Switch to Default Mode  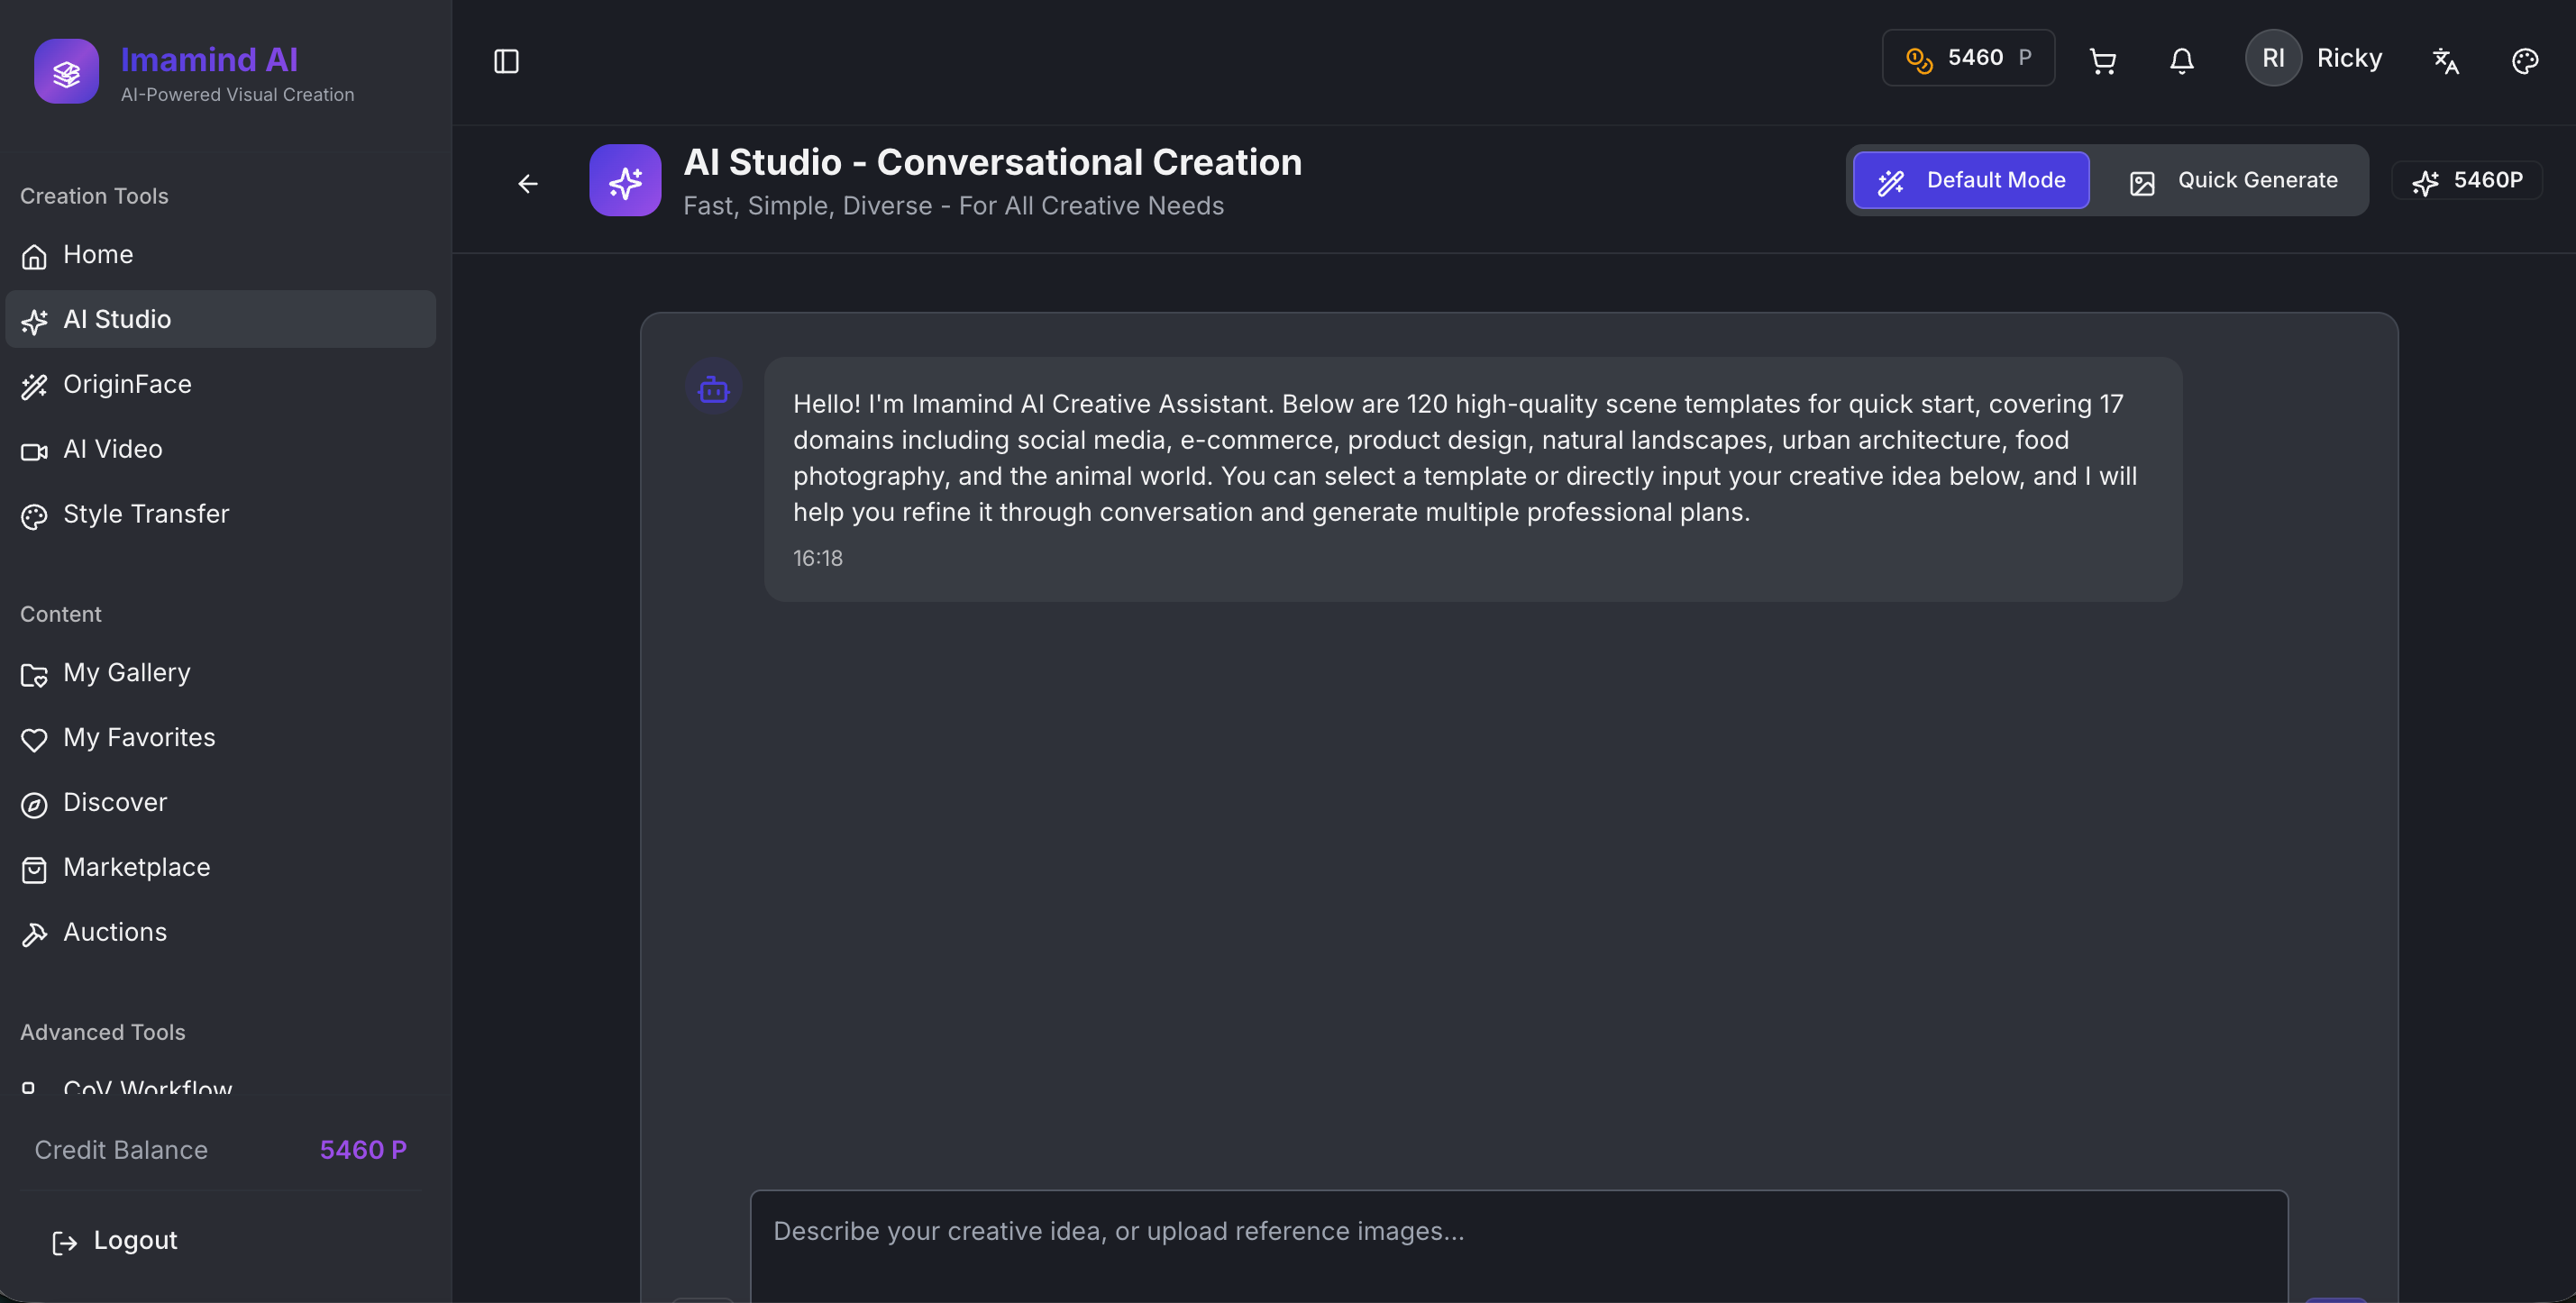pos(1970,180)
